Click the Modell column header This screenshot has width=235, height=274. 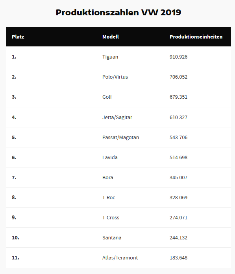111,37
